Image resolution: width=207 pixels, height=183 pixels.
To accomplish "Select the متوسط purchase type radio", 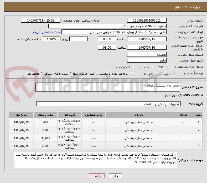I will (x=157, y=73).
